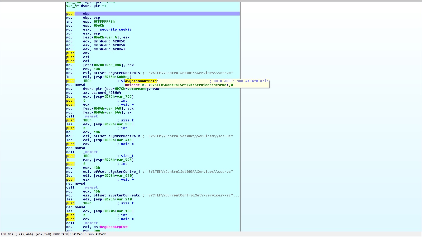The height and width of the screenshot is (237, 422).
Task: Click the 'push ebx' instruction
Action: [x=78, y=53]
